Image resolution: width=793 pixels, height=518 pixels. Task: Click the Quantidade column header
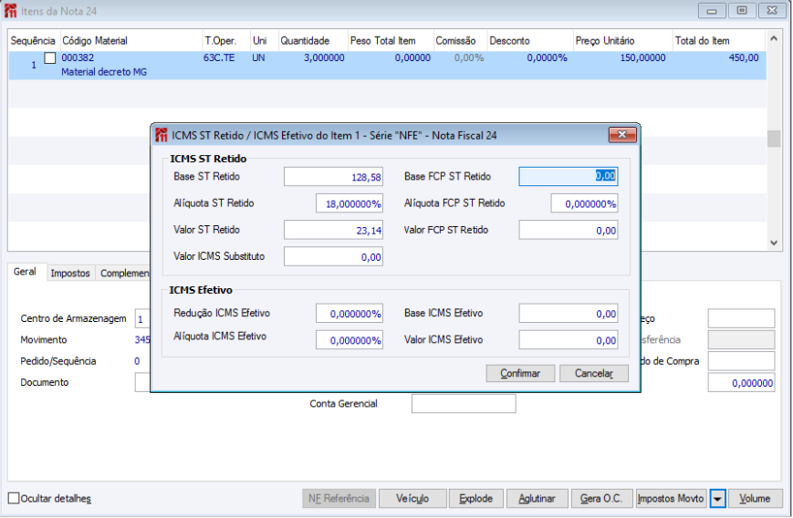click(313, 41)
